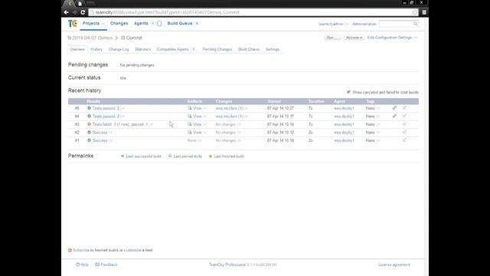Bookmark this page with the star icon
490x276 pixels.
click(415, 12)
